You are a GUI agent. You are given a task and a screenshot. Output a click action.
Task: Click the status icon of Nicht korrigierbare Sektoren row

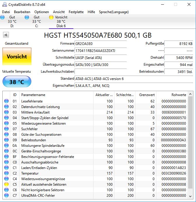6,190
